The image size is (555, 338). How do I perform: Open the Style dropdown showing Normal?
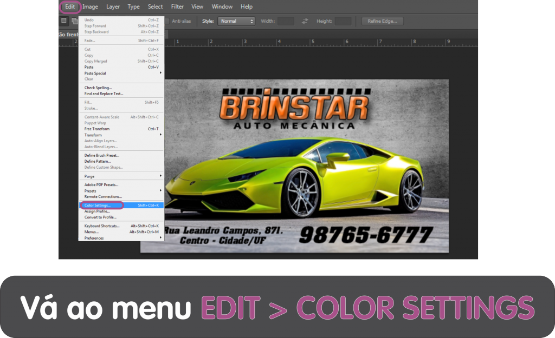236,21
